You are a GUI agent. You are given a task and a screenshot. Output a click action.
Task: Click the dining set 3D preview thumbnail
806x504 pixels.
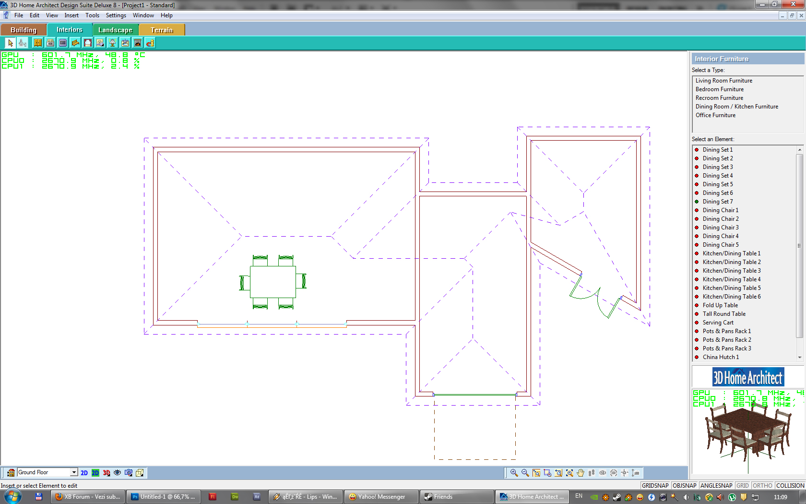point(747,432)
